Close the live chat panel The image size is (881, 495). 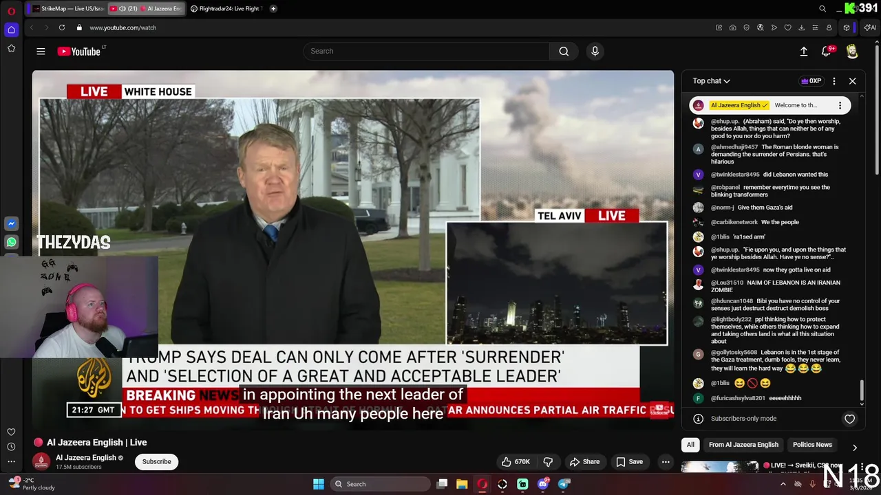[x=852, y=81]
